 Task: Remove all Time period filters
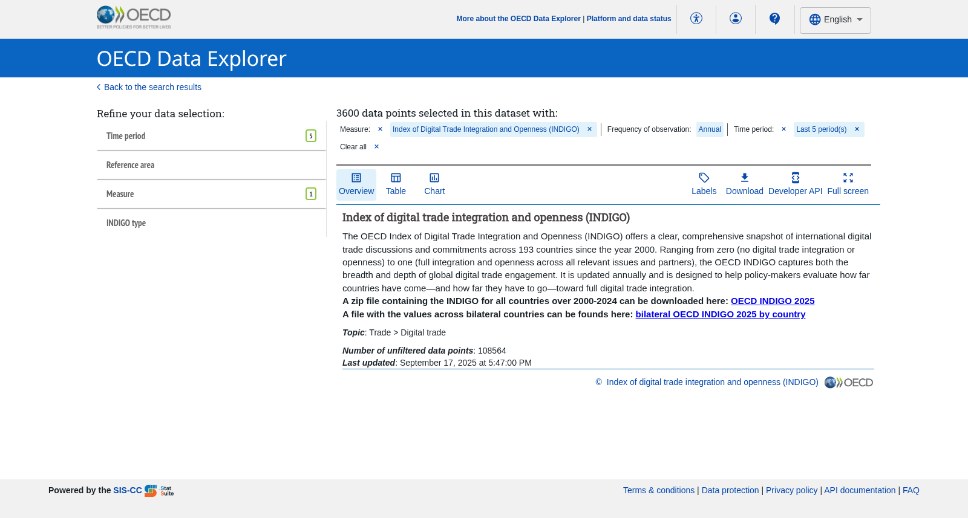point(783,129)
